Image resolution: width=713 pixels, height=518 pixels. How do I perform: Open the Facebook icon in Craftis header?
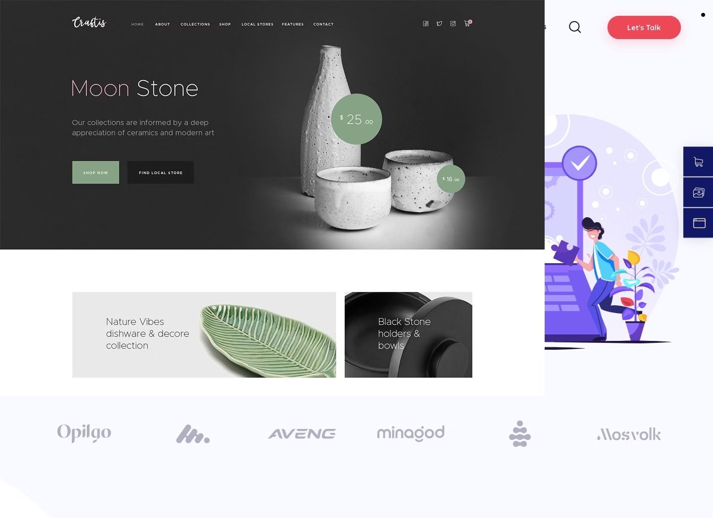point(425,24)
